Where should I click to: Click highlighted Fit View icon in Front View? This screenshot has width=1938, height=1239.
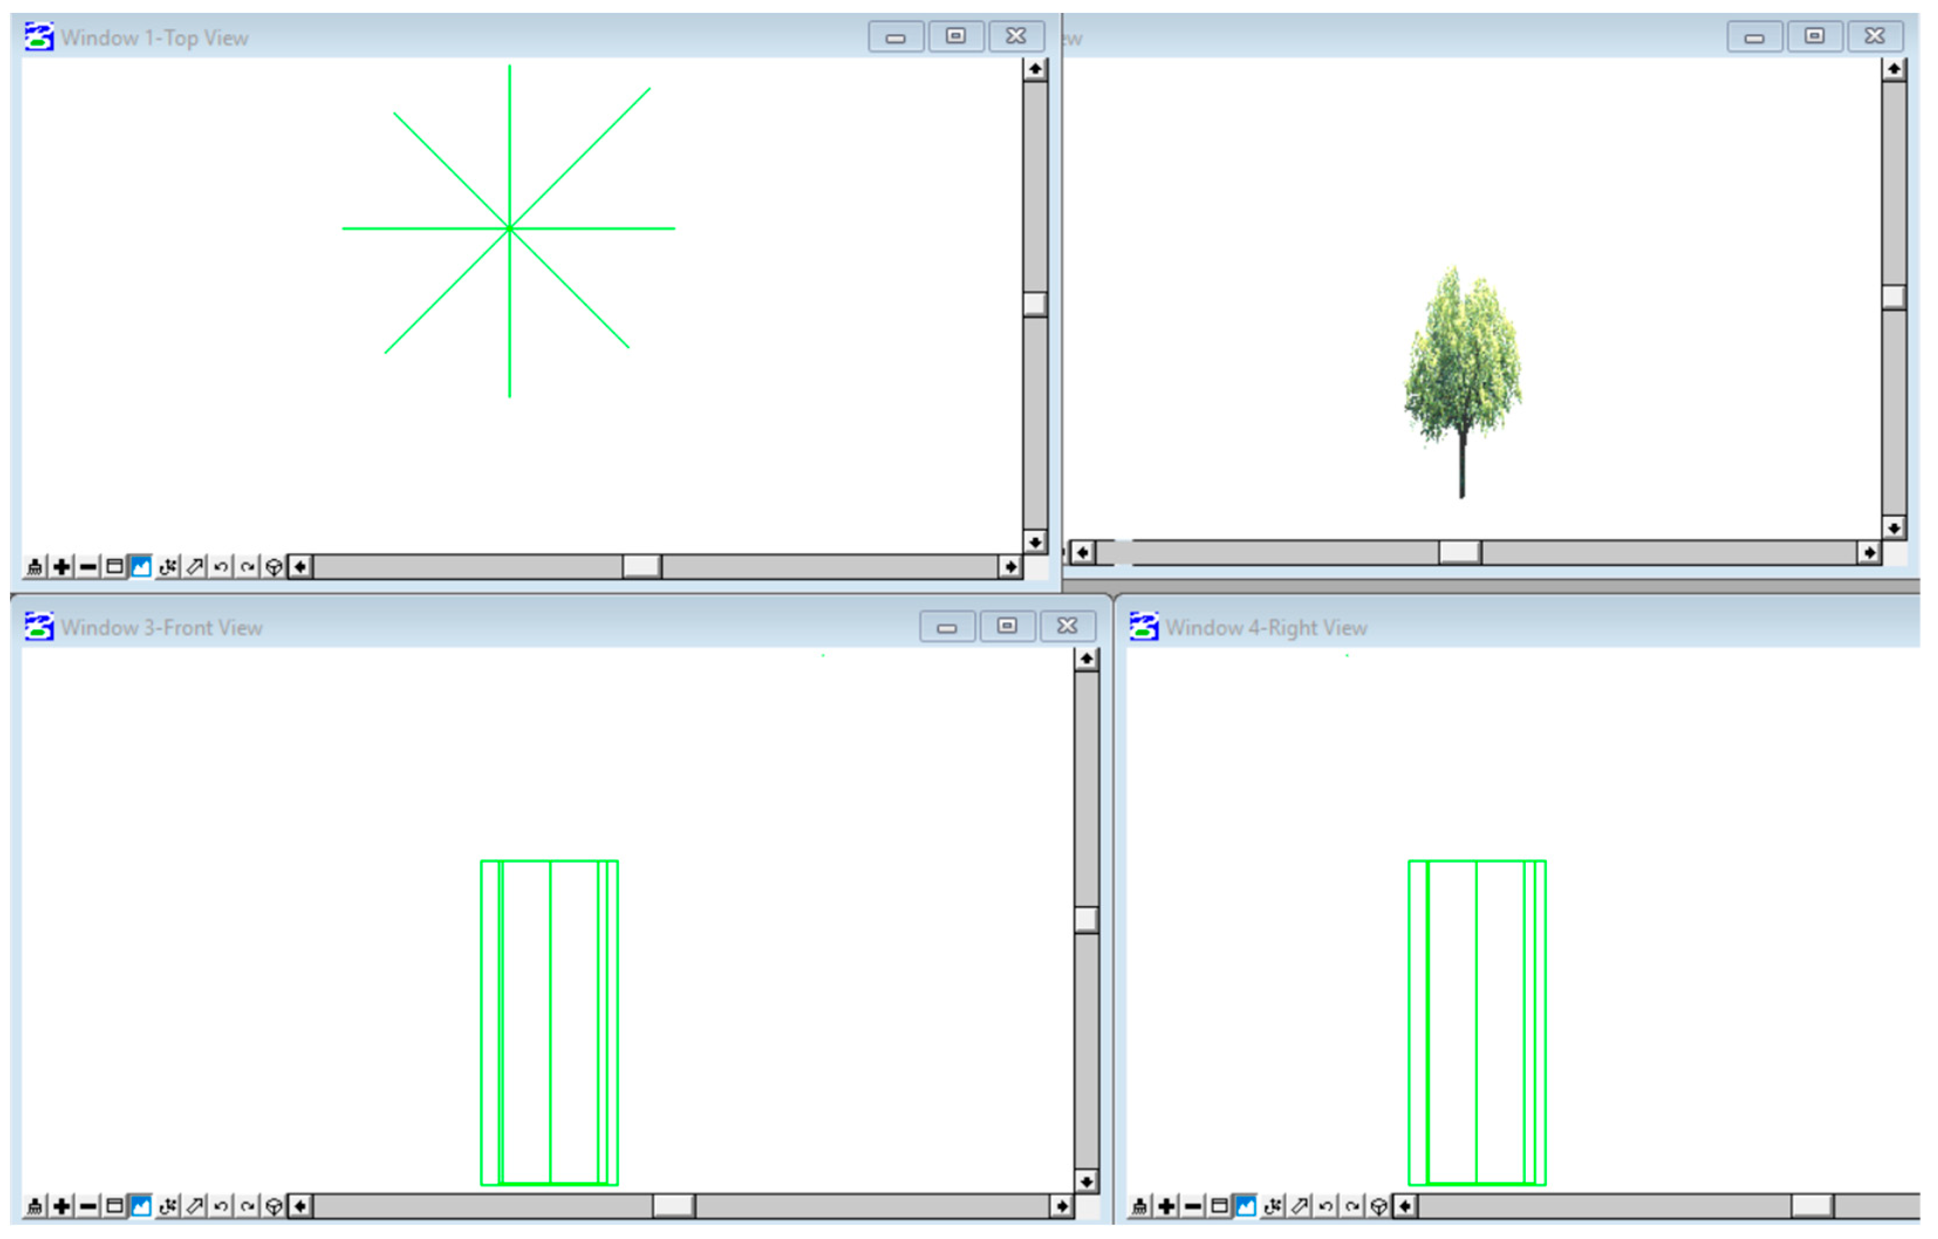tap(141, 1207)
